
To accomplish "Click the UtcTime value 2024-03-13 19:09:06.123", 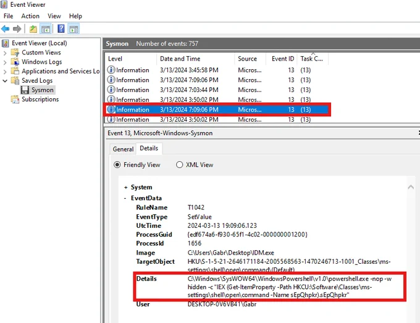I will (222, 225).
